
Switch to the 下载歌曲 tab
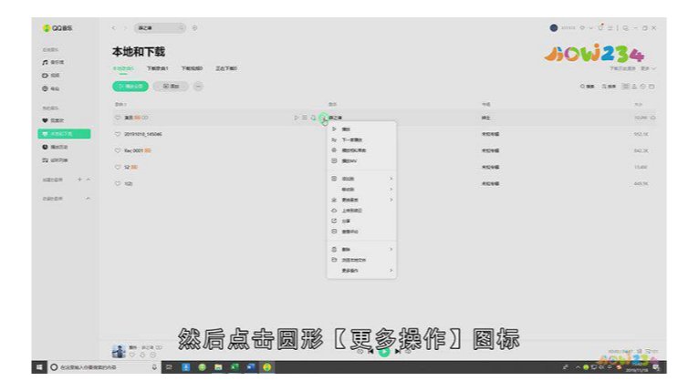(157, 68)
